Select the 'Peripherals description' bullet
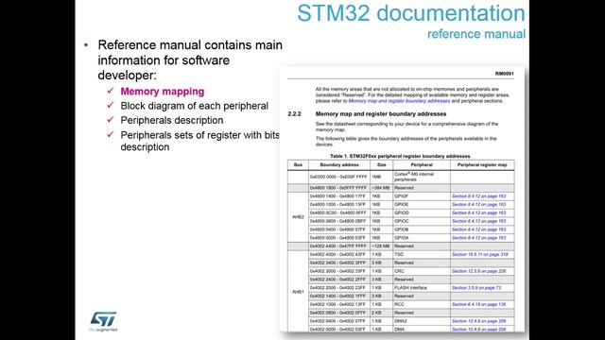This screenshot has width=605, height=340. pyautogui.click(x=172, y=120)
